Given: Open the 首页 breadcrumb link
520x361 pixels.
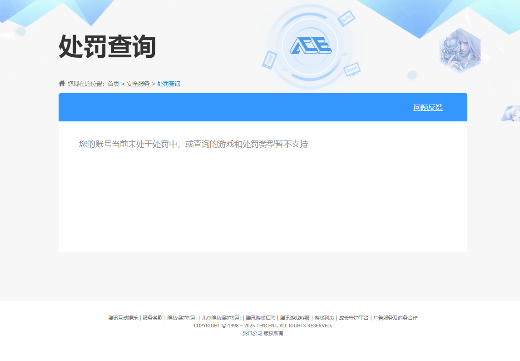Looking at the screenshot, I should pos(114,83).
